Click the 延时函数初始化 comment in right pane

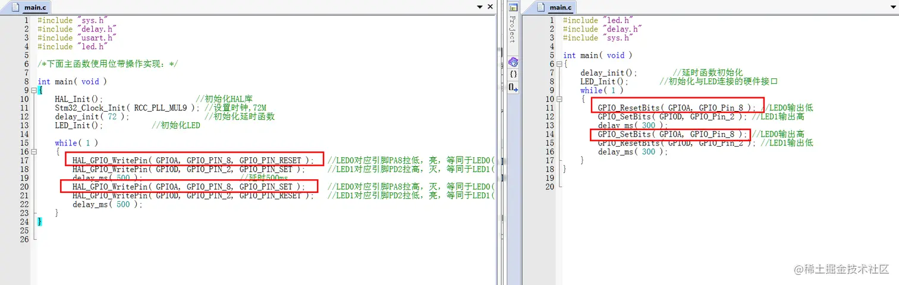pyautogui.click(x=708, y=72)
